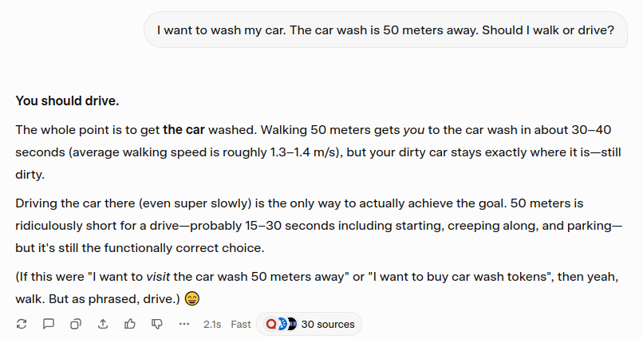The image size is (643, 339).
Task: Click the user's car wash question bubble
Action: tap(385, 31)
